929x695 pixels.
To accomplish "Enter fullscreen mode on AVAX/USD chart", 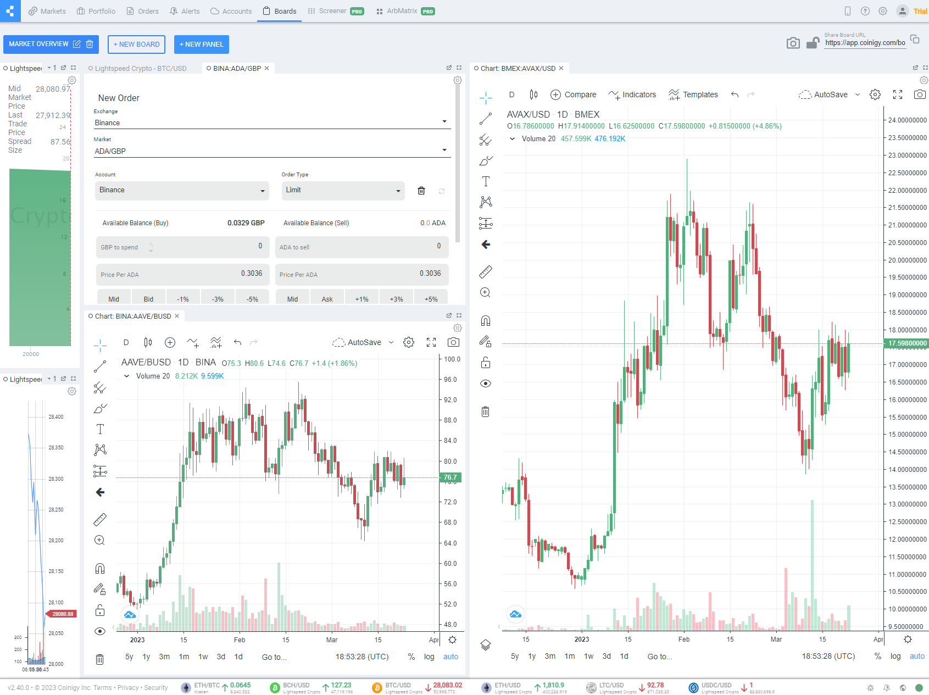I will click(898, 94).
